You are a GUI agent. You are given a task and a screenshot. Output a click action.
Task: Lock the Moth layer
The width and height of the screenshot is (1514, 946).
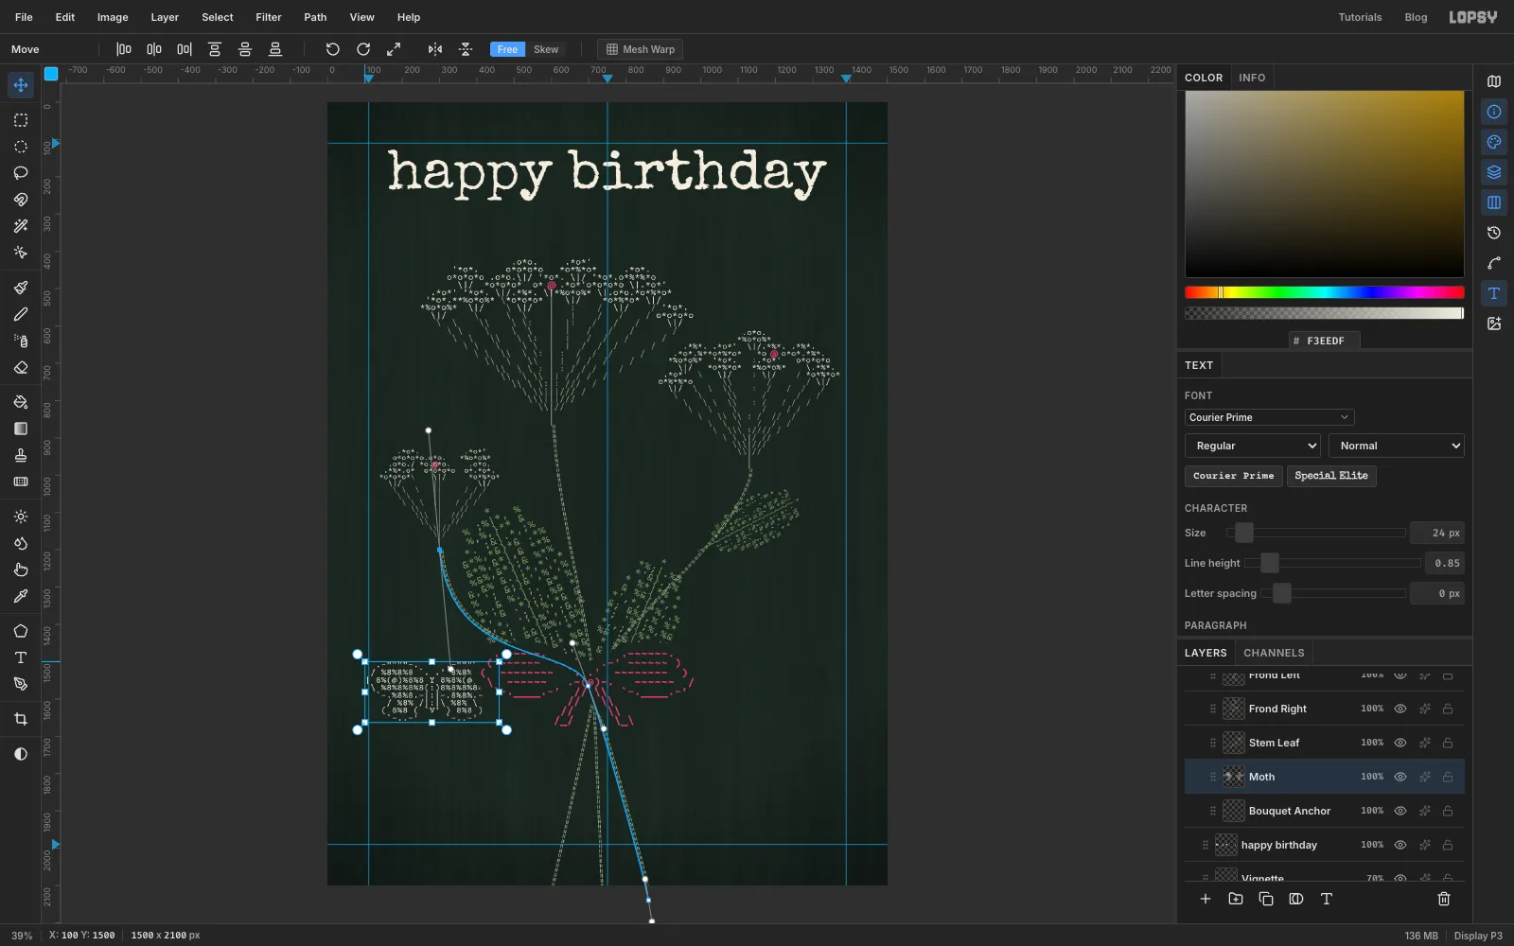tap(1448, 777)
